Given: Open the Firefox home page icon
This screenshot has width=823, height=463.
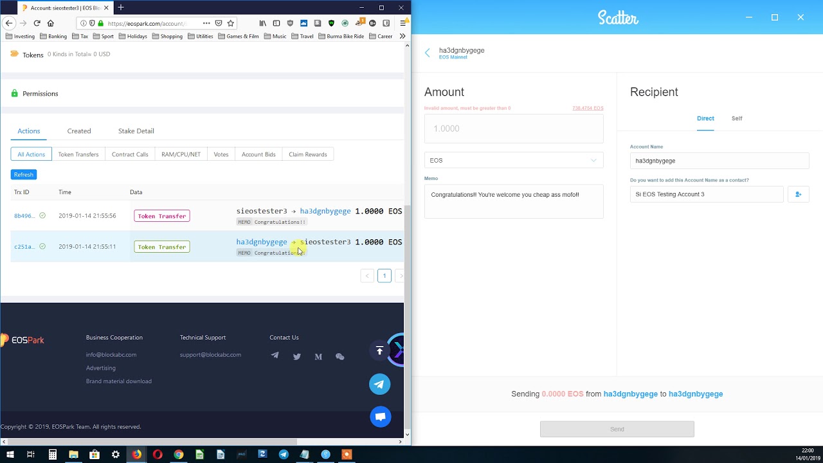Looking at the screenshot, I should (x=50, y=23).
